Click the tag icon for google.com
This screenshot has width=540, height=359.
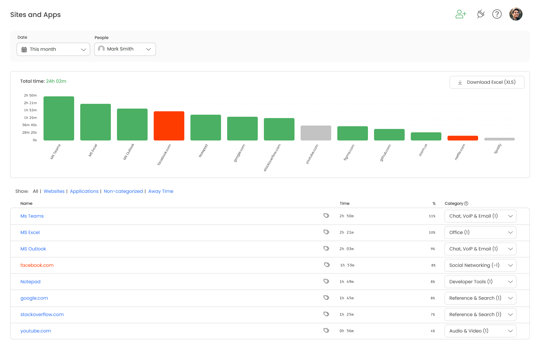click(326, 298)
